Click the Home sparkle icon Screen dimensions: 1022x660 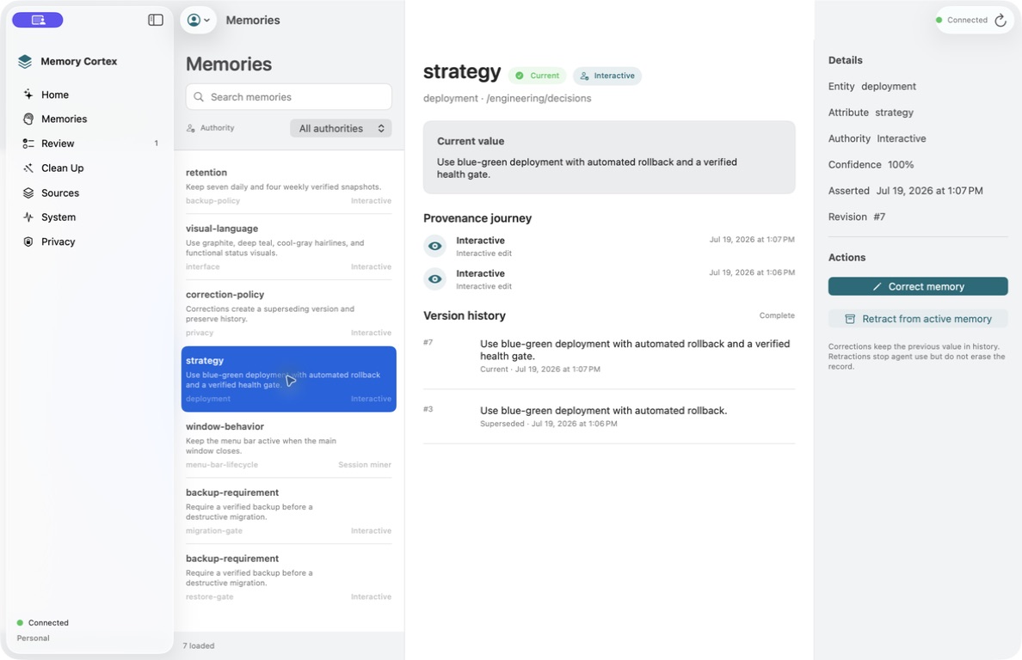click(x=28, y=95)
